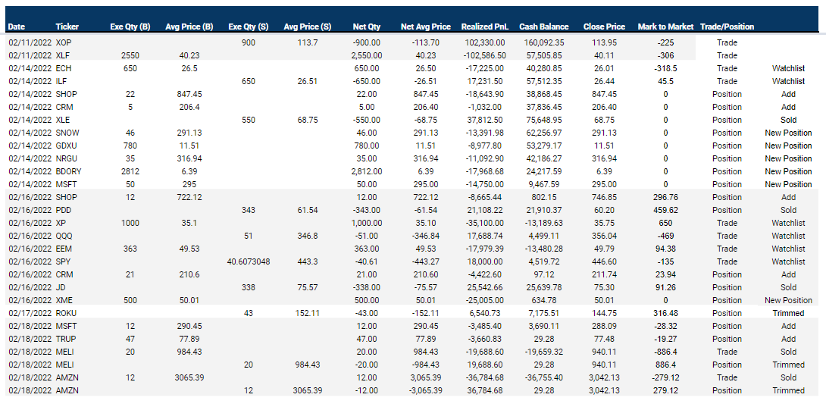The image size is (826, 407).
Task: Select the Avg Price (S) column header
Action: click(x=307, y=27)
